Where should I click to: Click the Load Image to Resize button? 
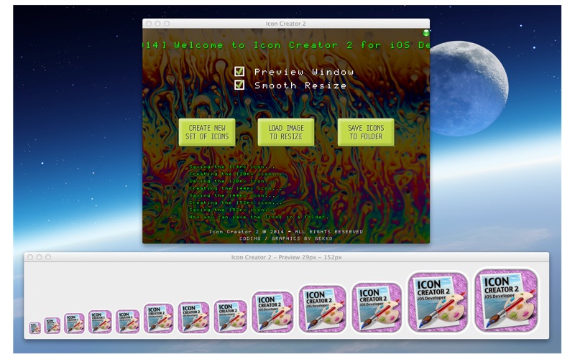pyautogui.click(x=286, y=132)
